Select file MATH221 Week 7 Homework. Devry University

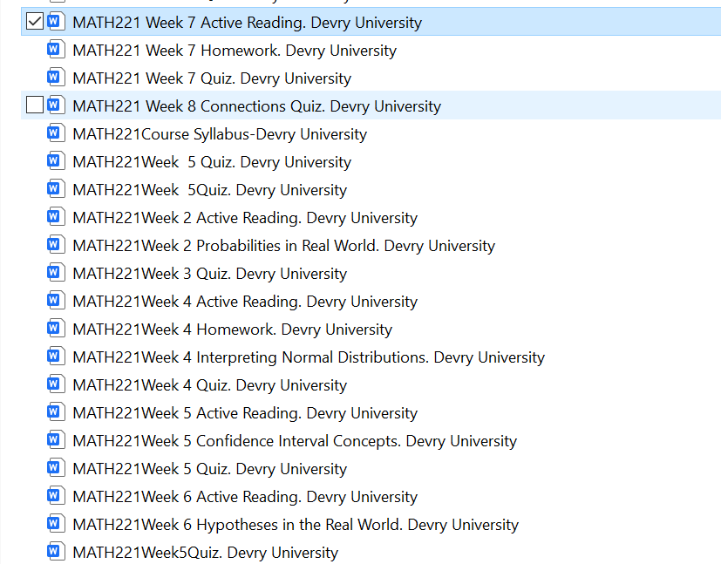click(235, 51)
